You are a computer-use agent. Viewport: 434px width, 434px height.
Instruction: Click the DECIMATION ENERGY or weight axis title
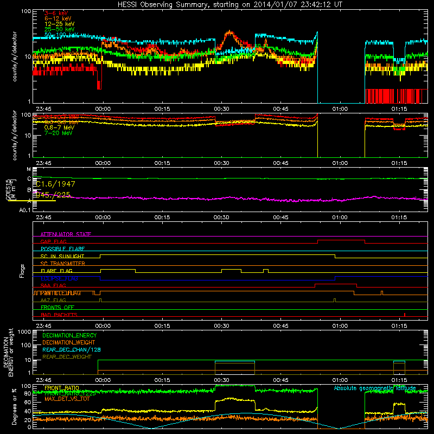(x=8, y=353)
